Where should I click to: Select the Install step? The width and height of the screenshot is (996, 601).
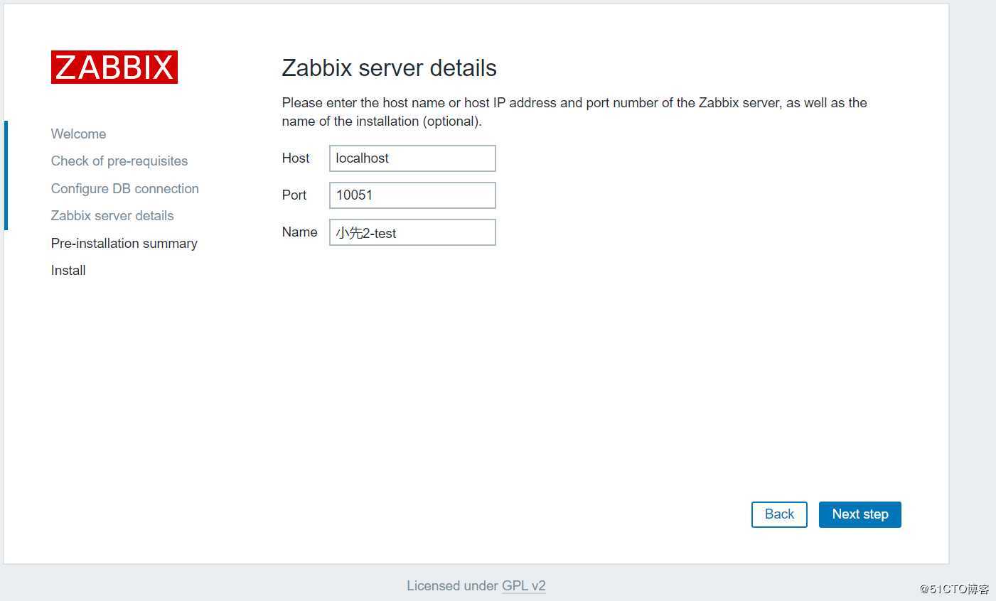(68, 270)
